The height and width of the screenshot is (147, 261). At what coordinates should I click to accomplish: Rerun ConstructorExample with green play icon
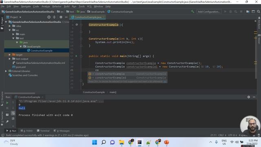click(x=7, y=103)
